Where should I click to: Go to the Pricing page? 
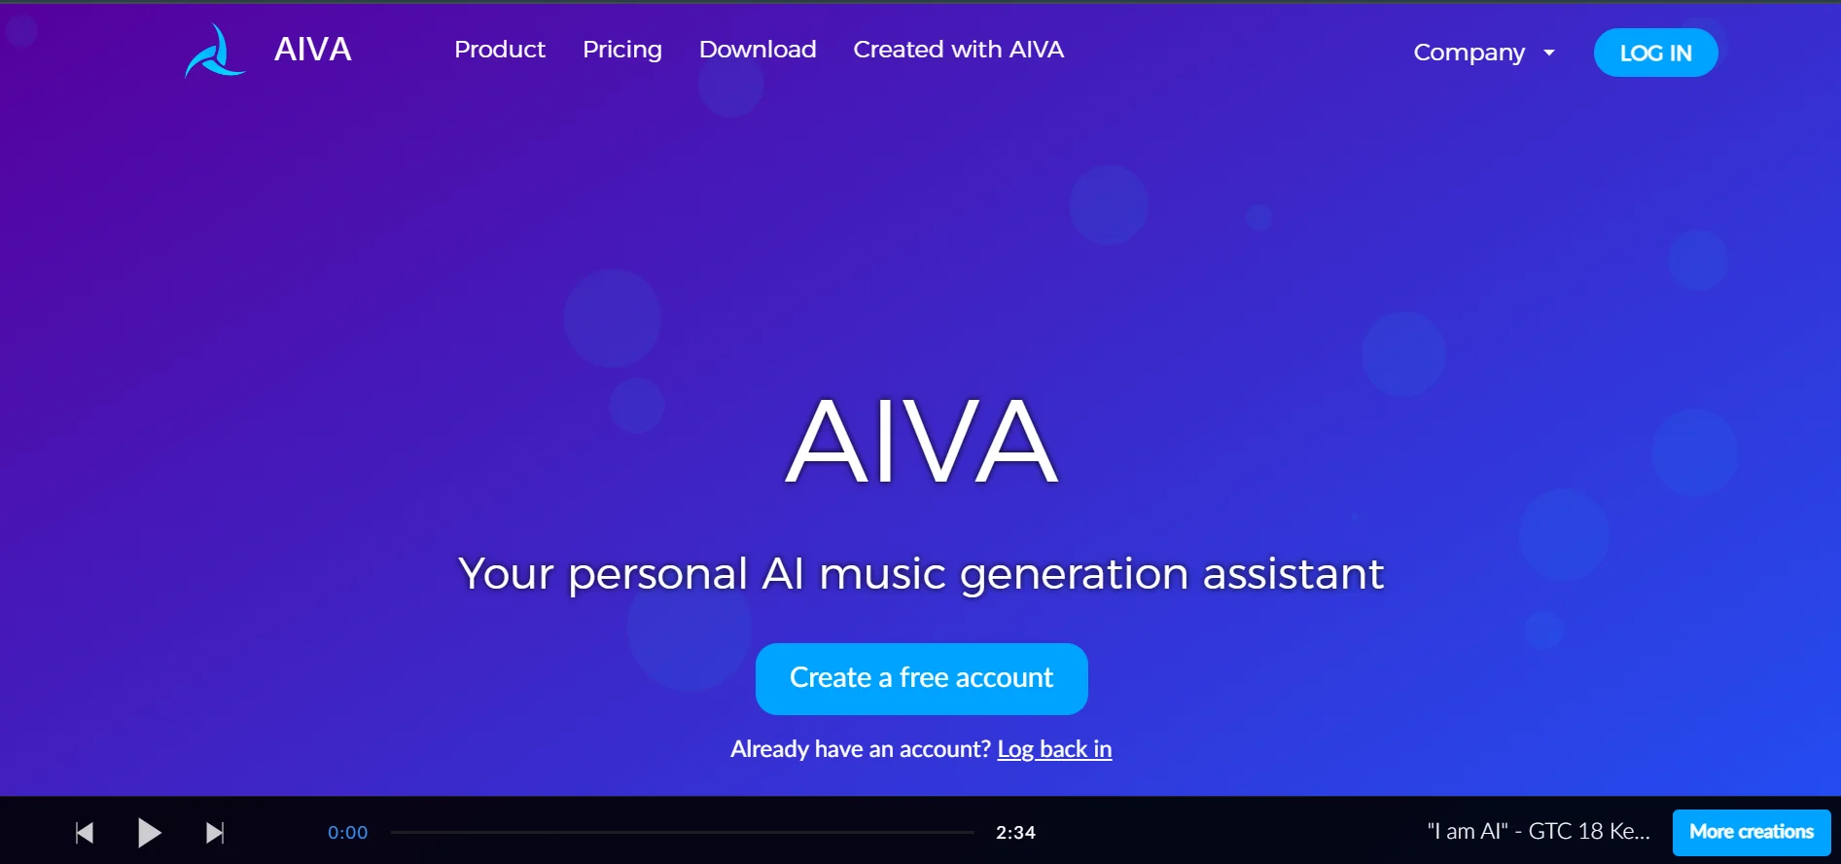click(622, 50)
